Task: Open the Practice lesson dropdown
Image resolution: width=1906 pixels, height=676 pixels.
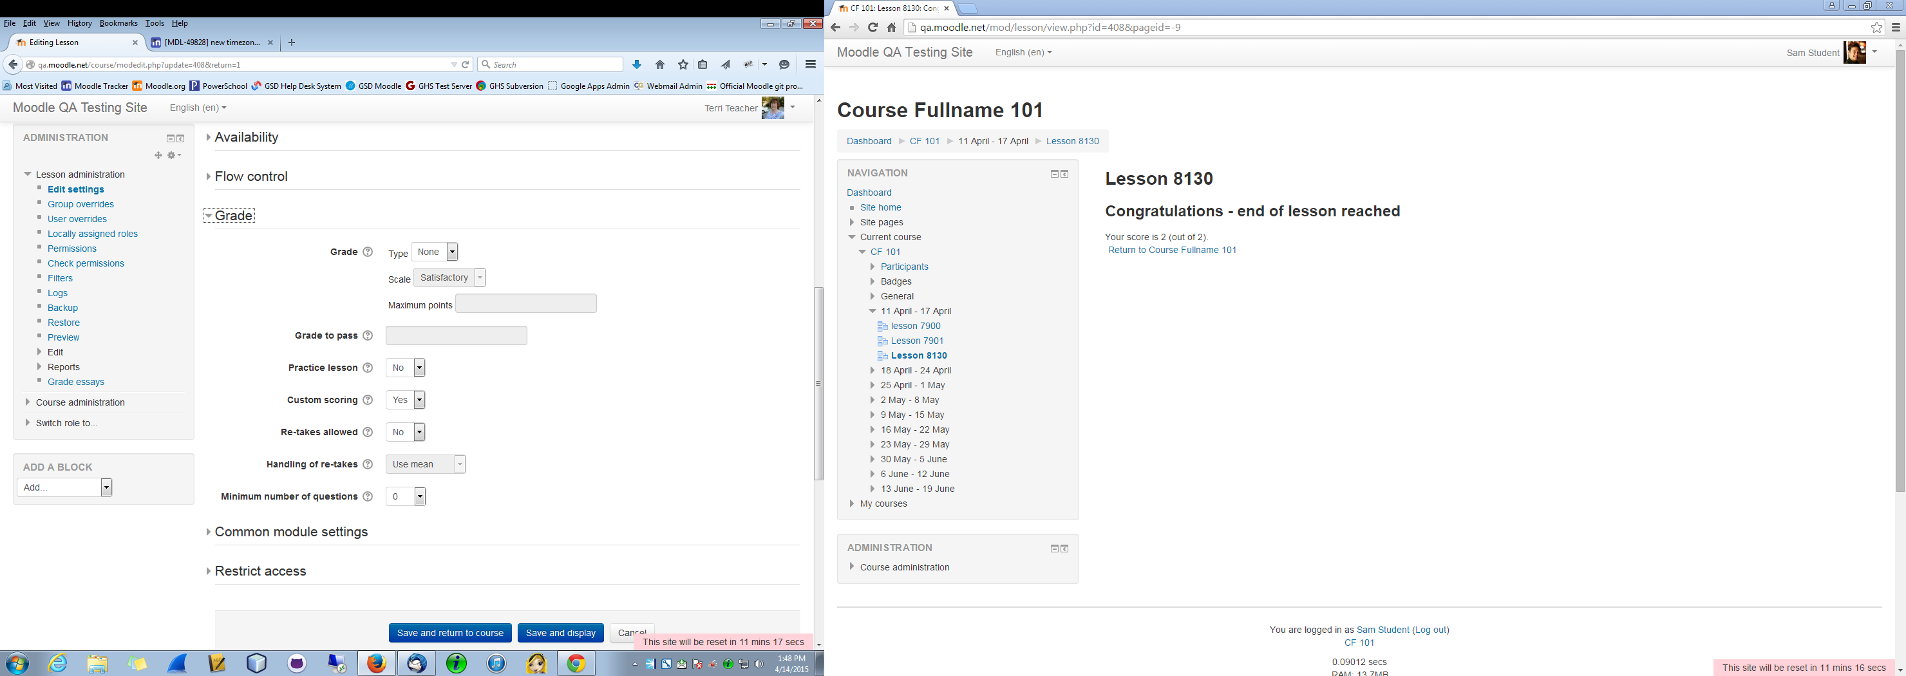Action: [x=406, y=368]
